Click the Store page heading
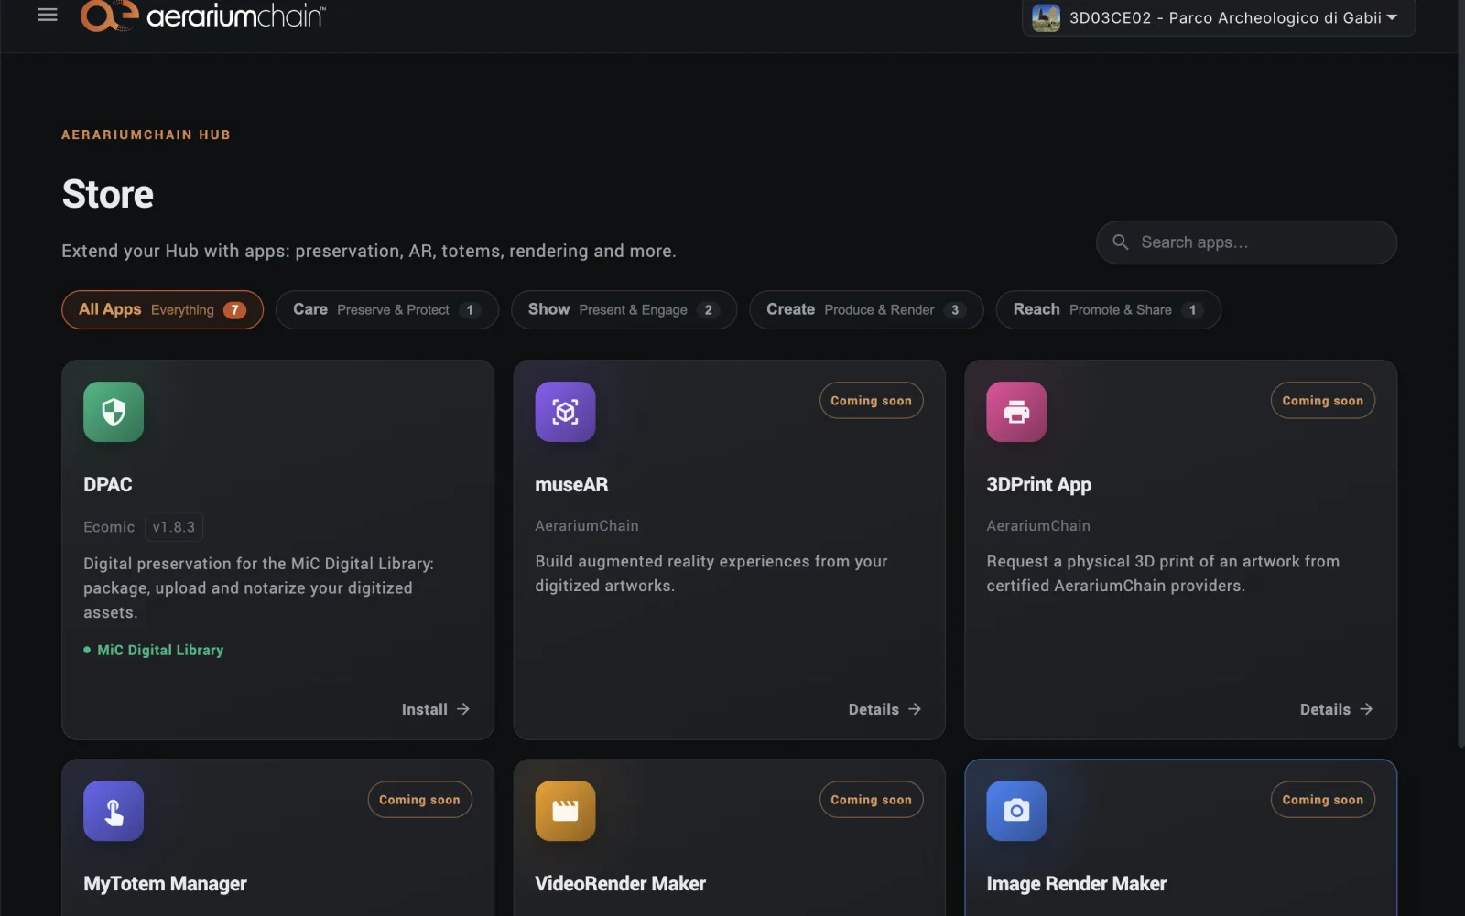 point(108,194)
